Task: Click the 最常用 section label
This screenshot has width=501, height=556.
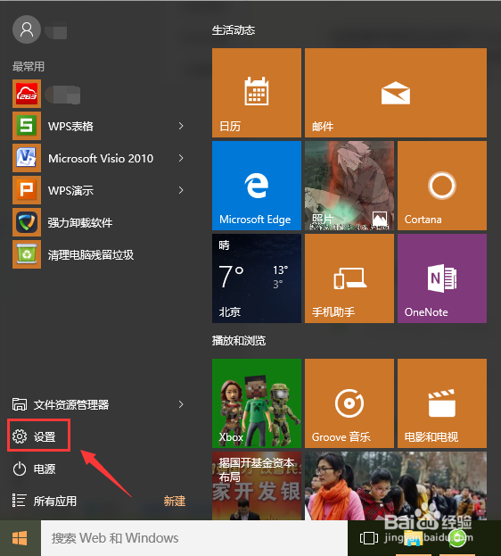Action: click(29, 66)
